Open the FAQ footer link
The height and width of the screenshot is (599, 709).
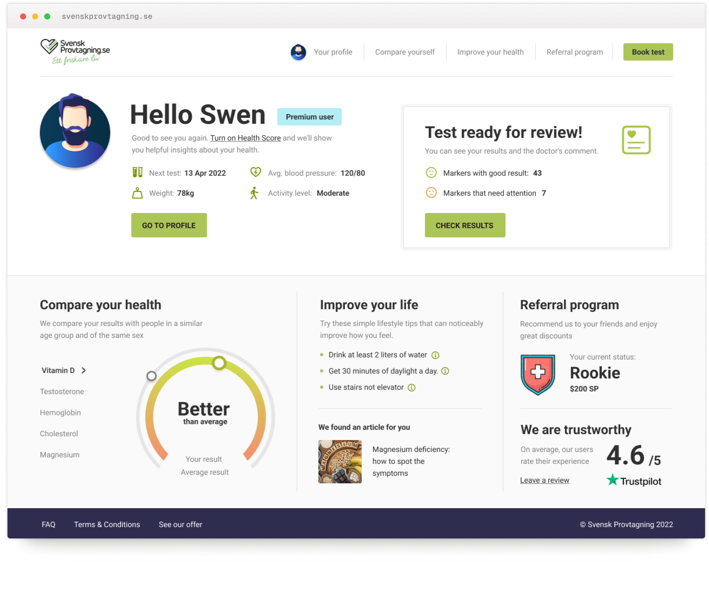point(48,524)
